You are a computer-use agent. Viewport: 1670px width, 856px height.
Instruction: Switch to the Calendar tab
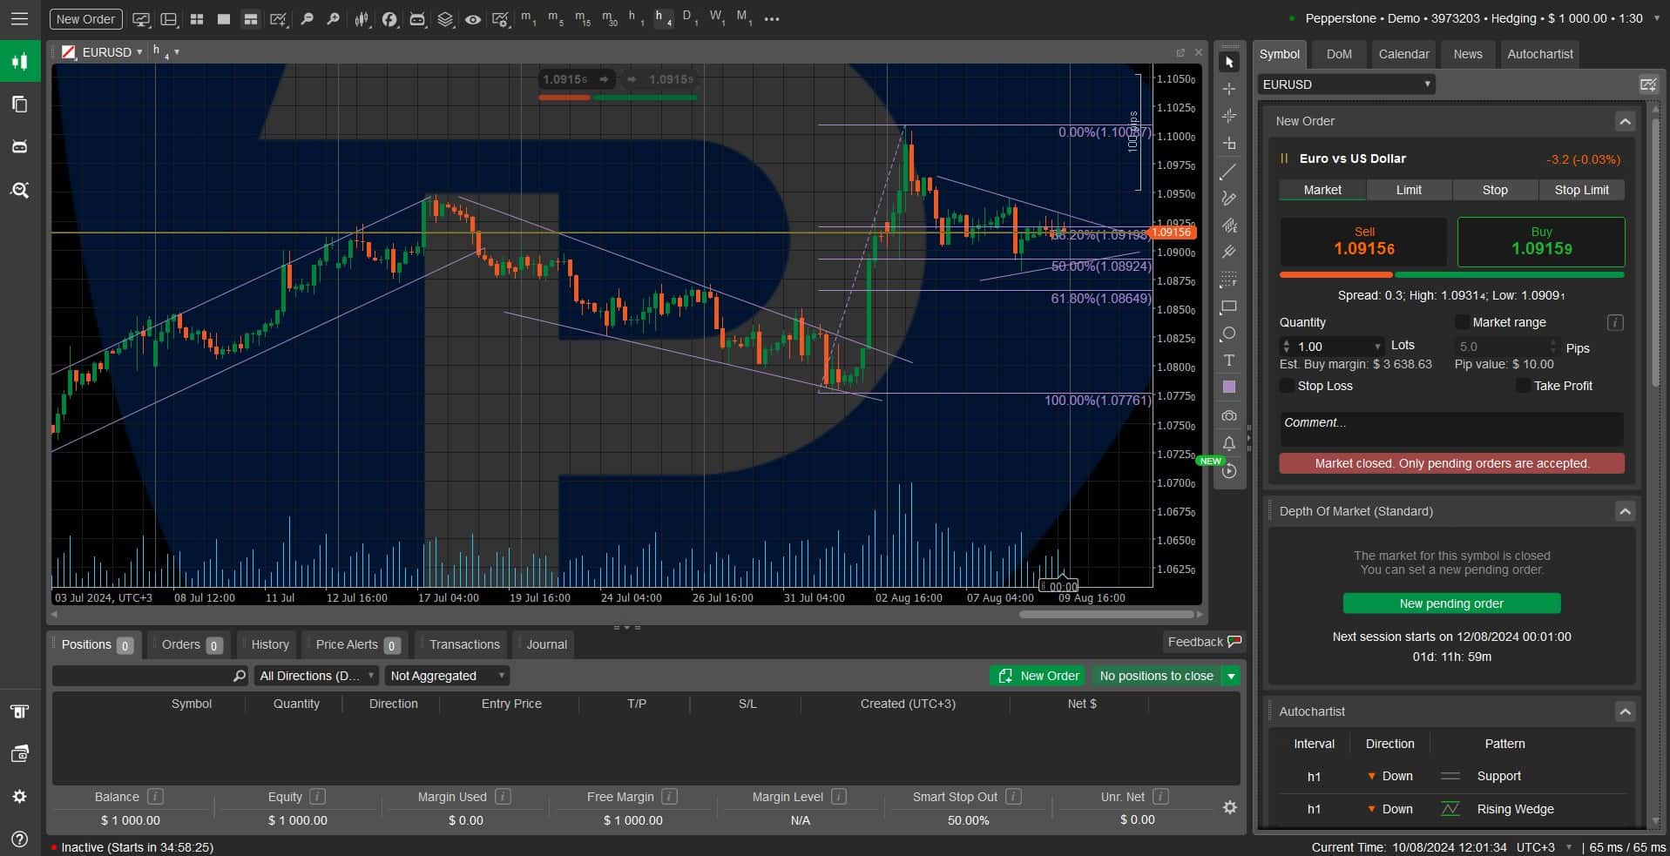[x=1403, y=54]
